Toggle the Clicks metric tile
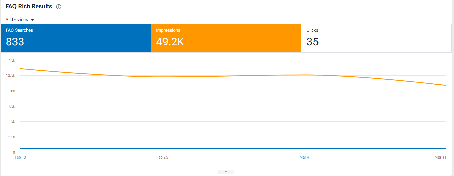 [x=376, y=38]
